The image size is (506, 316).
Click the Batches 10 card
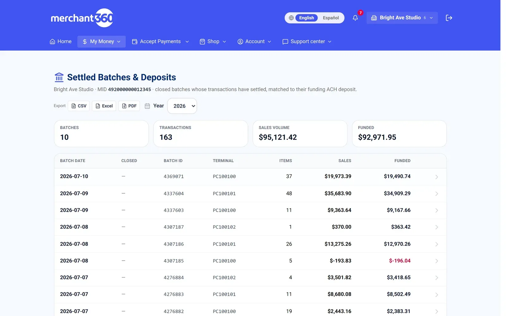coord(102,133)
